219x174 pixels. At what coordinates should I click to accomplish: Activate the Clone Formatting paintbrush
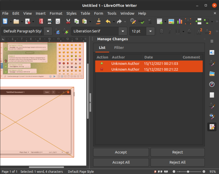[x=98, y=21]
